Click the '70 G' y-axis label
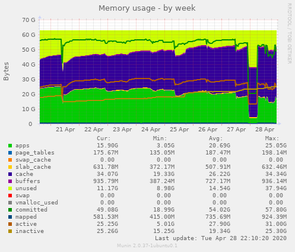295x252 pixels. click(28, 20)
